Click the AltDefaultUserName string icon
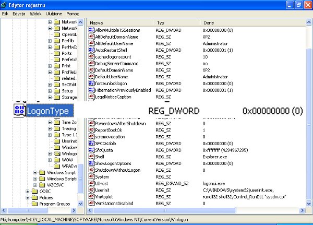 [x=91, y=43]
